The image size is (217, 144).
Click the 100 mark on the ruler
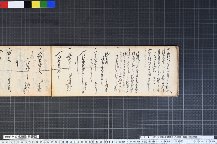(x=108, y=142)
